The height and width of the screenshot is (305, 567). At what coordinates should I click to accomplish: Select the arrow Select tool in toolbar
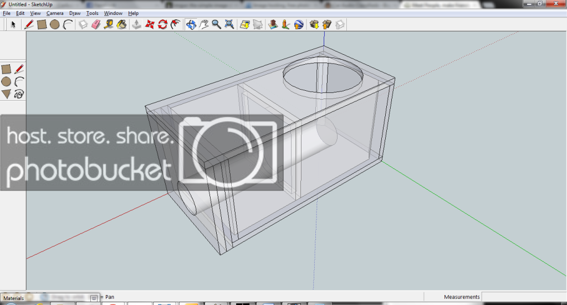coord(13,24)
